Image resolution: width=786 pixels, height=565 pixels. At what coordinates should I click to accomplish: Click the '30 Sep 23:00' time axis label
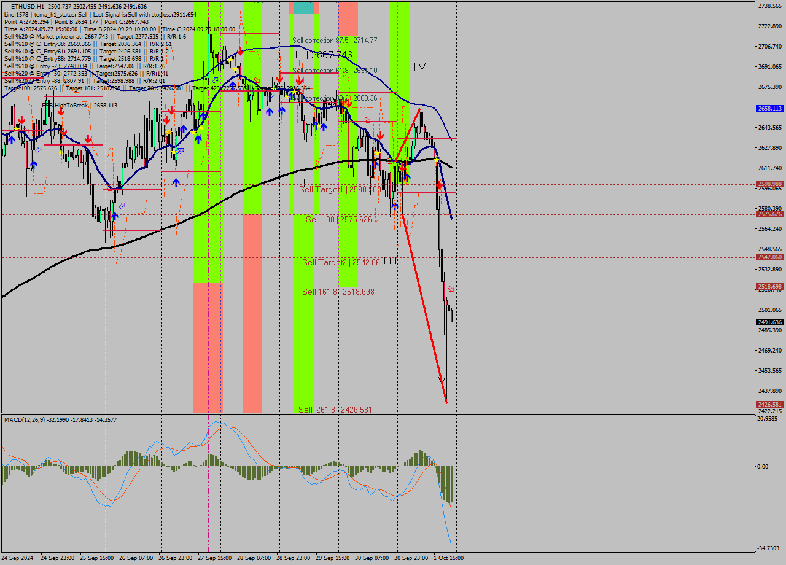pyautogui.click(x=411, y=558)
